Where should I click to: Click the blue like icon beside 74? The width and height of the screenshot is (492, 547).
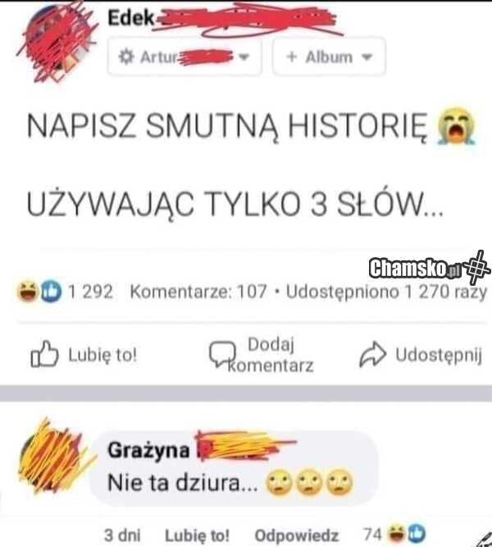click(417, 534)
